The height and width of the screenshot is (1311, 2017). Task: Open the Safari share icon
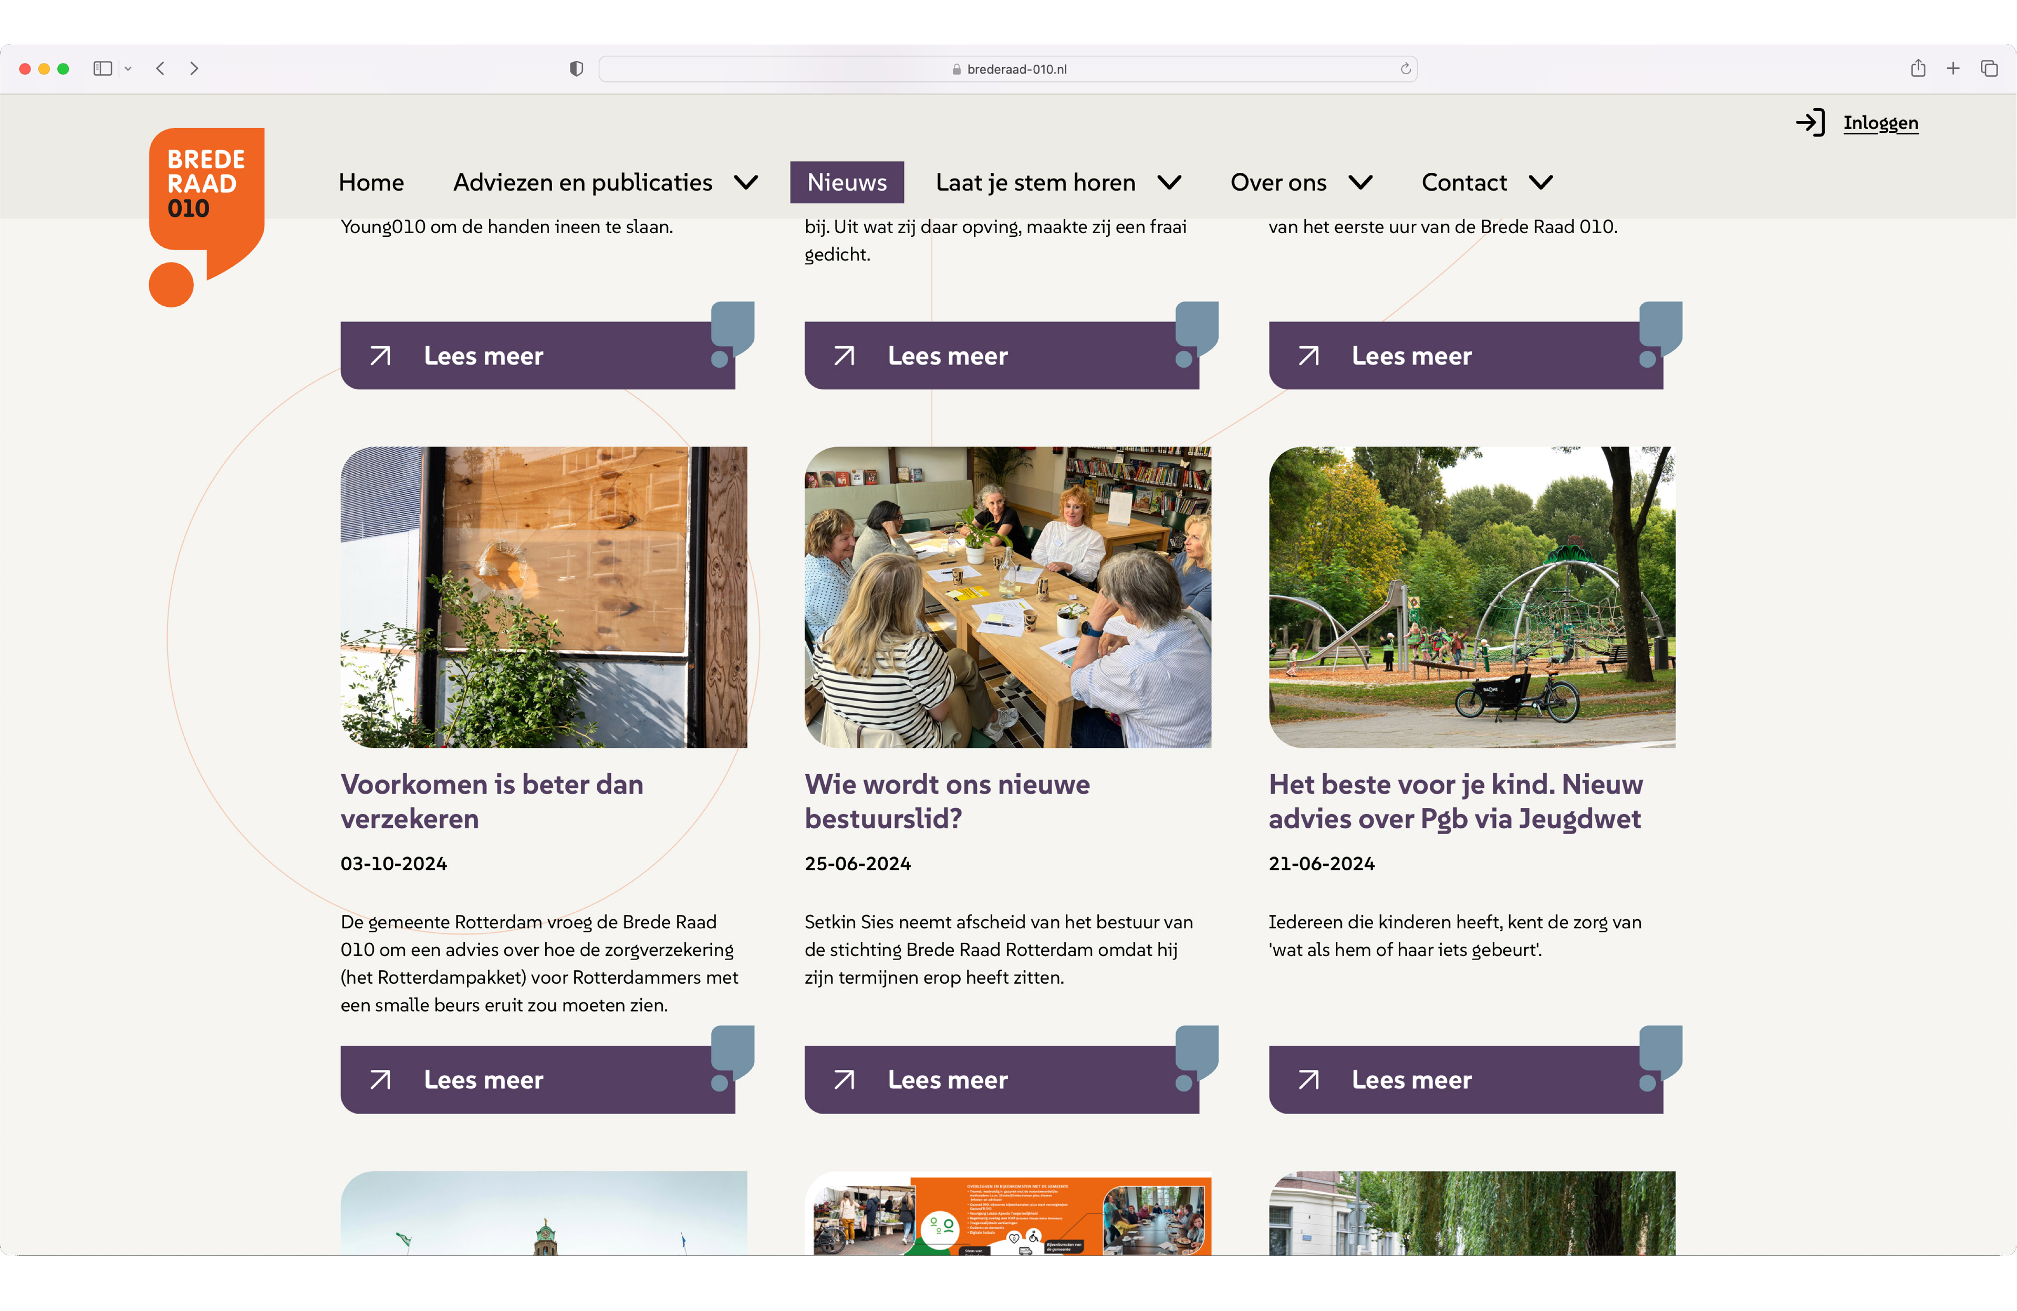(1918, 68)
